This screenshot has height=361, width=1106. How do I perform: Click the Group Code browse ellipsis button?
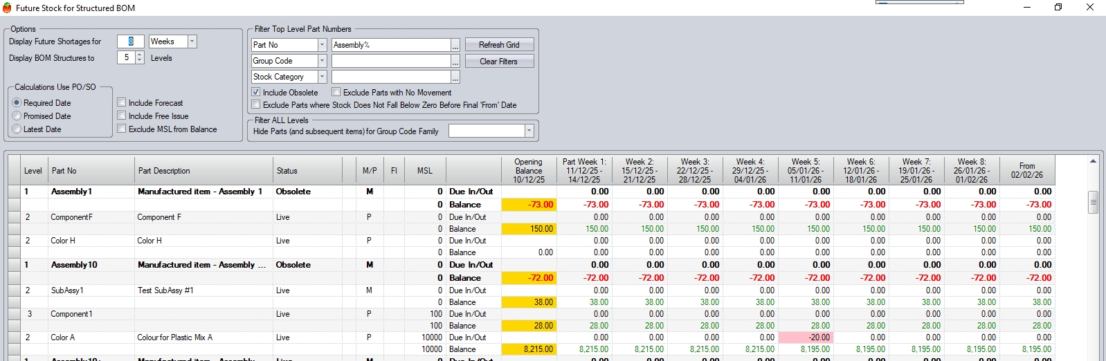tap(455, 62)
